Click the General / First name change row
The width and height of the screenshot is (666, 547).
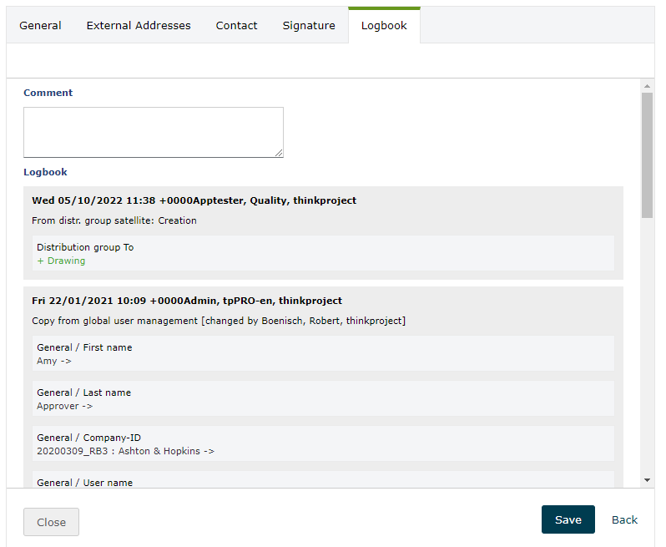click(x=325, y=353)
